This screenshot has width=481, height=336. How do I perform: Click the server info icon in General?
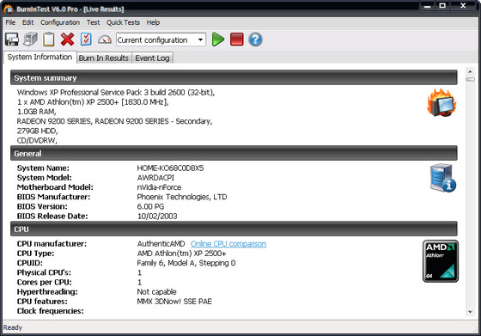point(443,178)
